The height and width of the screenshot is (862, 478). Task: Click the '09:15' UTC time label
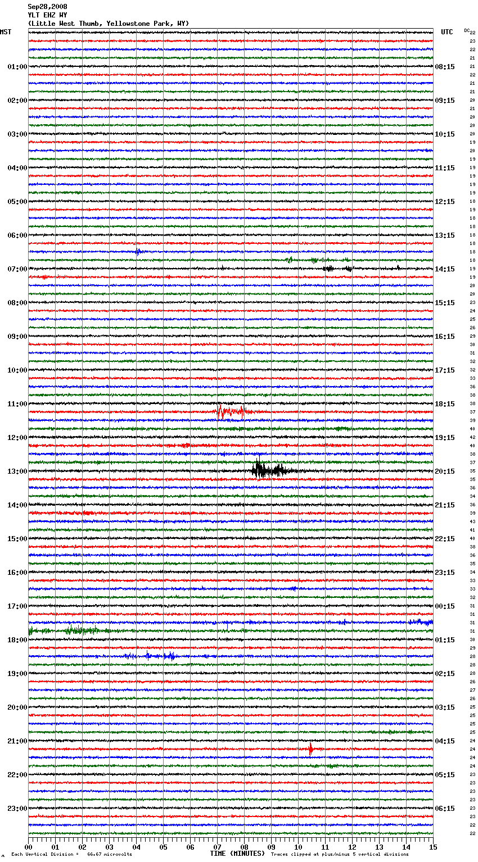(x=445, y=101)
